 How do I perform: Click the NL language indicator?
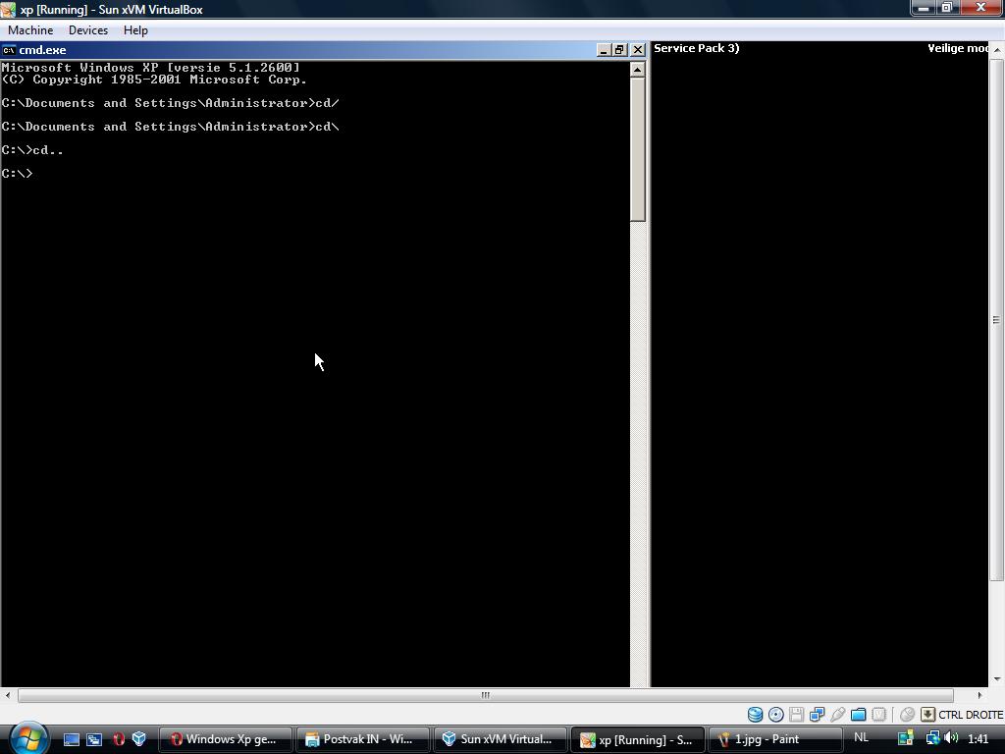click(x=861, y=738)
